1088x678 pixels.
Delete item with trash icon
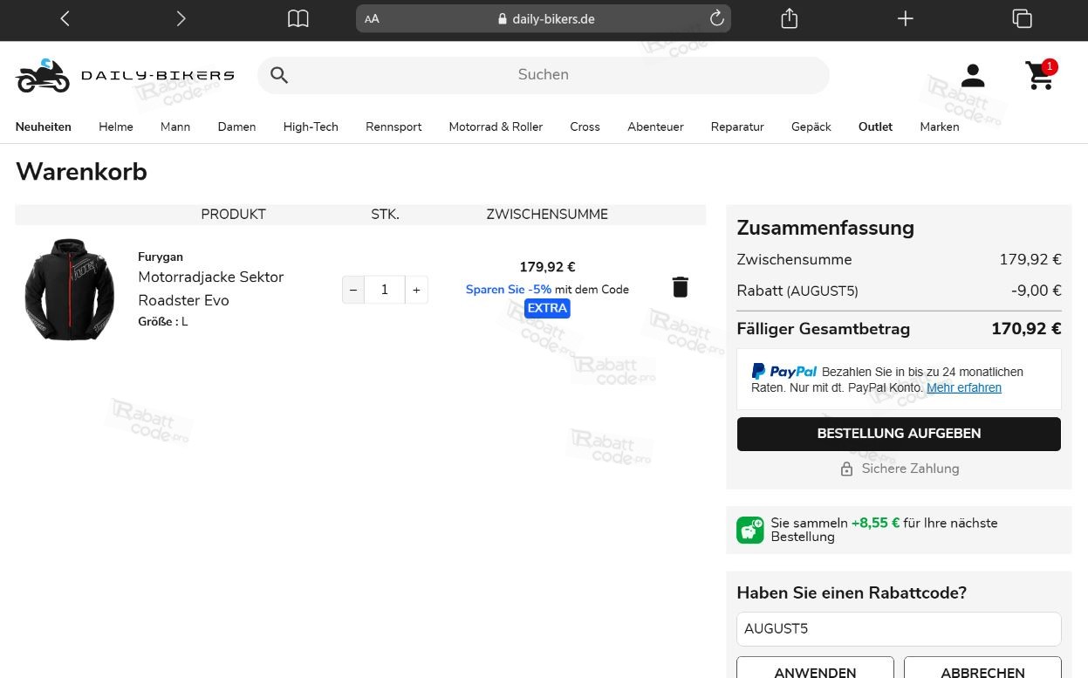[681, 287]
